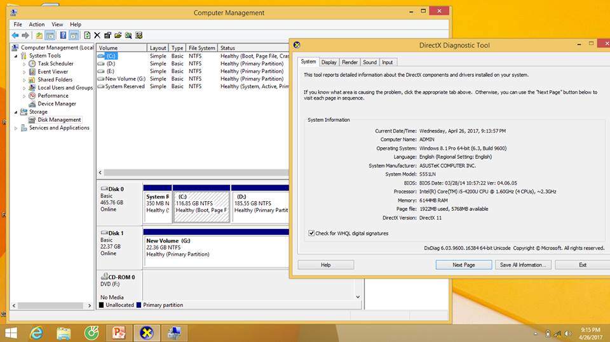Image resolution: width=610 pixels, height=342 pixels.
Task: Select the System tab in DxDiag
Action: (x=309, y=62)
